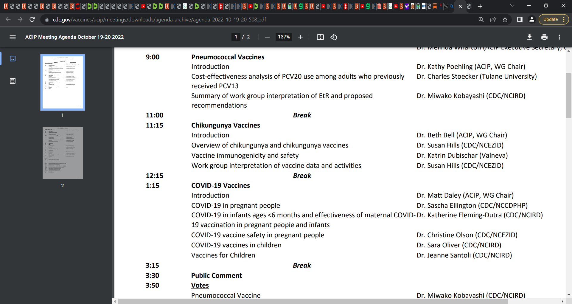This screenshot has height=304, width=572.
Task: Click 'Vaccine immunogenicity and safety' line
Action: (245, 156)
